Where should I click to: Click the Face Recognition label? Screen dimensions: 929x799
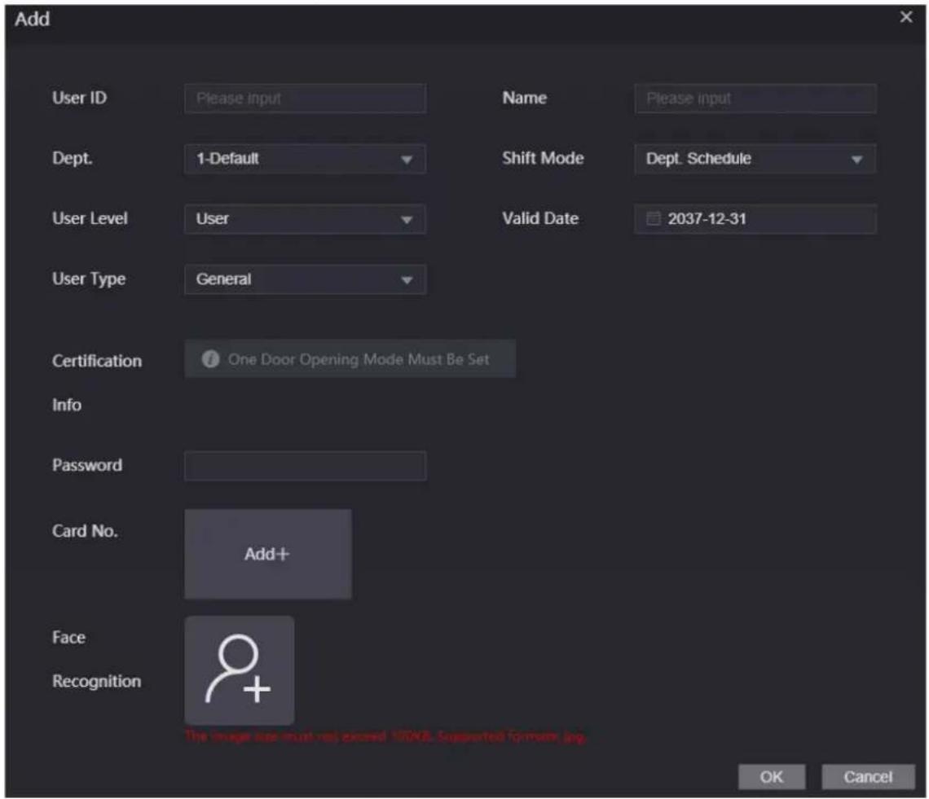click(97, 659)
